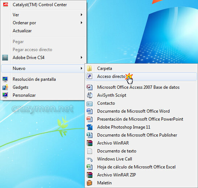Choose the Pegar menu entry
The image size is (198, 188).
click(44, 42)
